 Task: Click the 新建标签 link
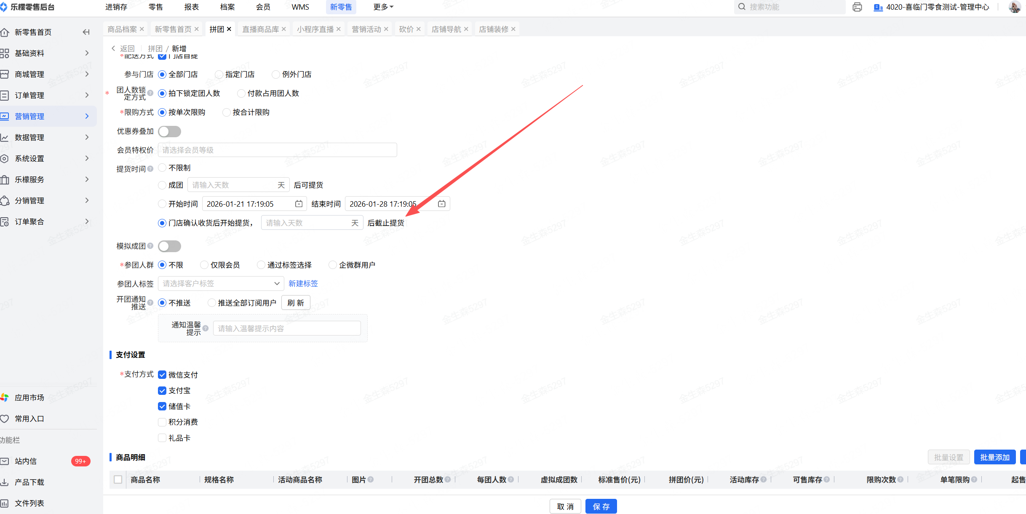click(x=303, y=283)
